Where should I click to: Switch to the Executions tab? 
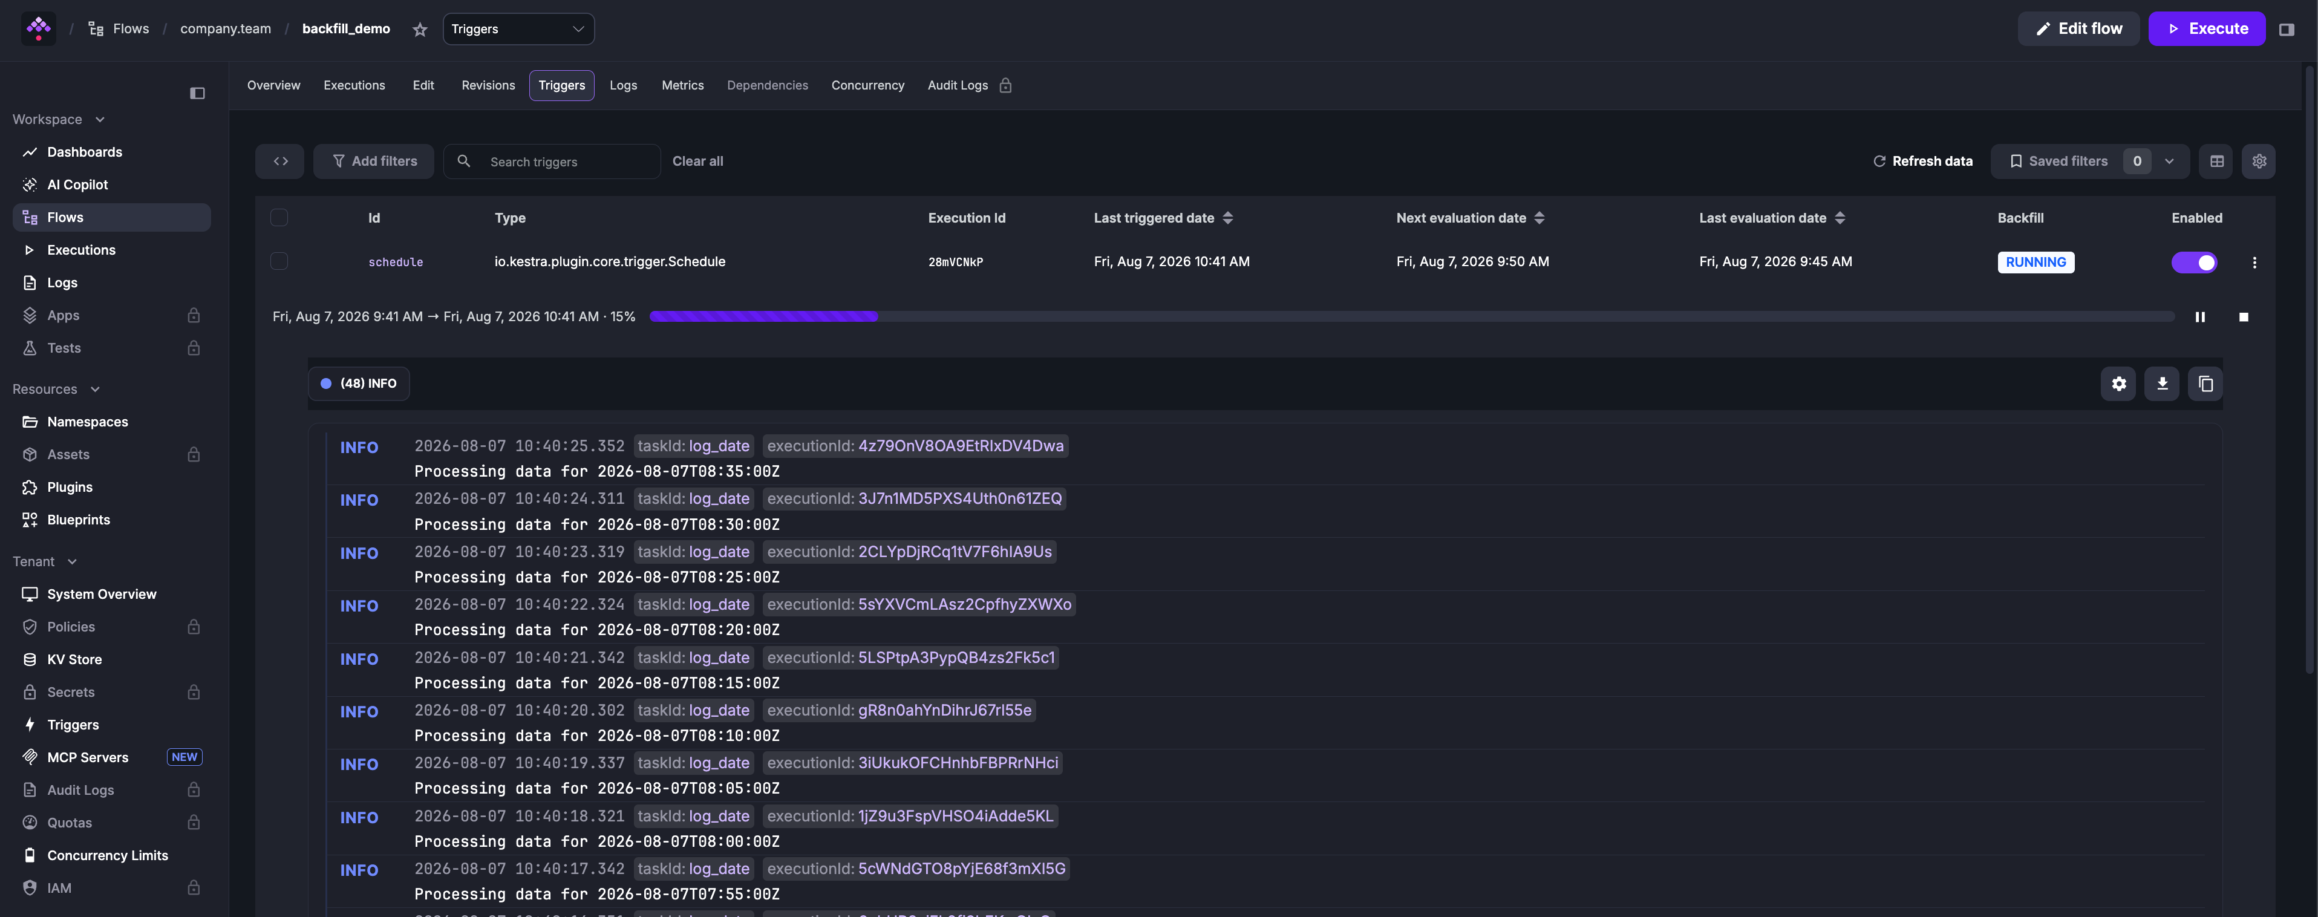pyautogui.click(x=354, y=85)
